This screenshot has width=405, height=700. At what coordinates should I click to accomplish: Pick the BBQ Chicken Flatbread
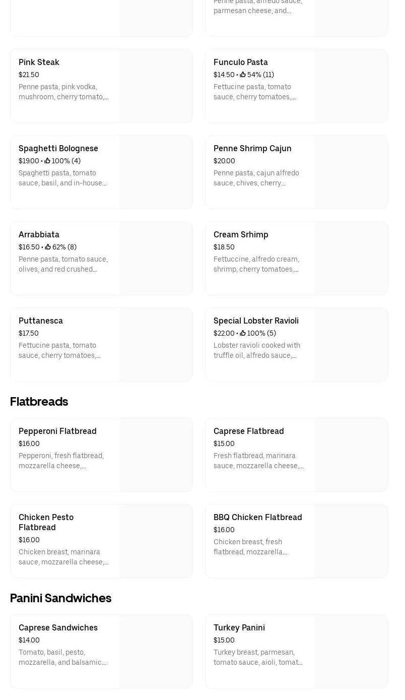[x=257, y=518]
